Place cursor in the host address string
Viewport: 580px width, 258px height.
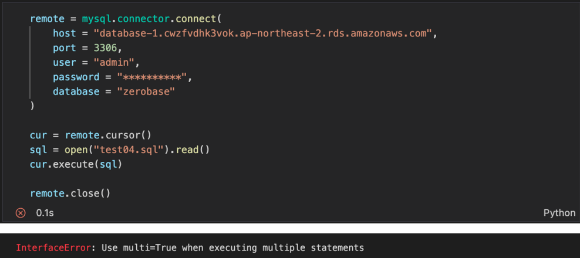[x=263, y=33]
